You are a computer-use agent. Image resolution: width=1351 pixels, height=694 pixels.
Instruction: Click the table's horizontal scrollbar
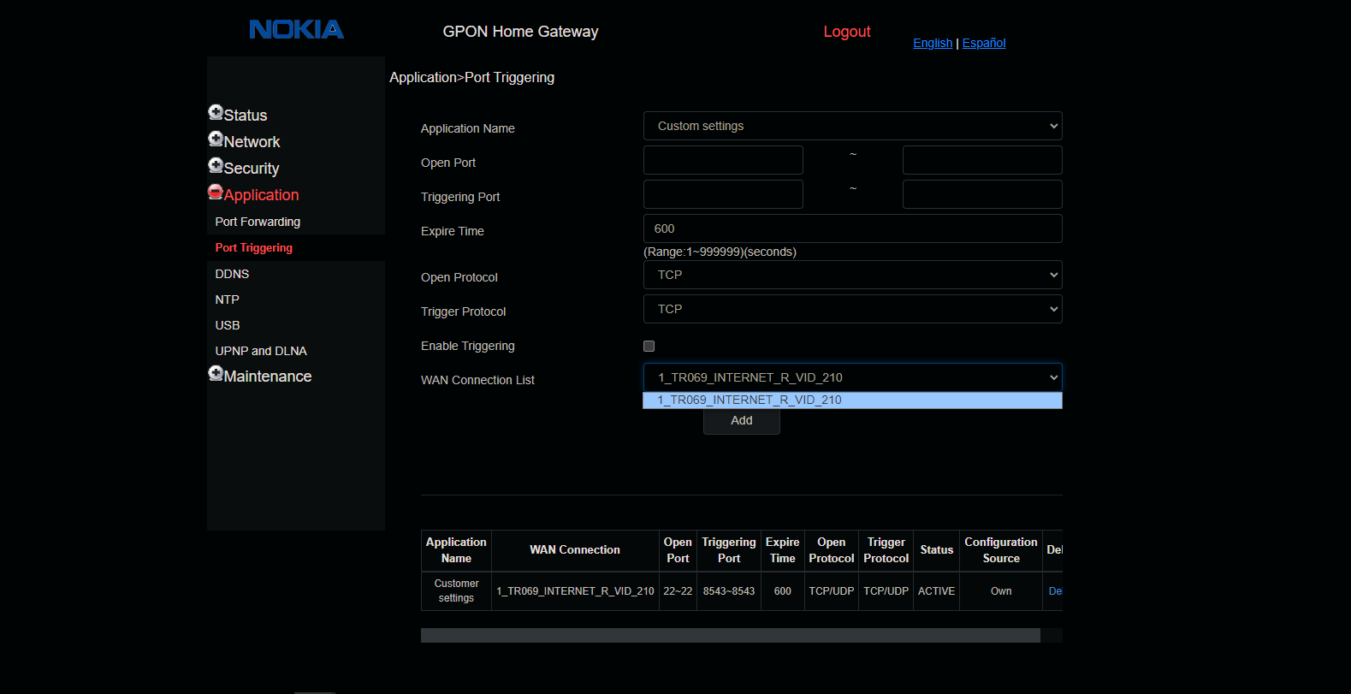tap(731, 635)
